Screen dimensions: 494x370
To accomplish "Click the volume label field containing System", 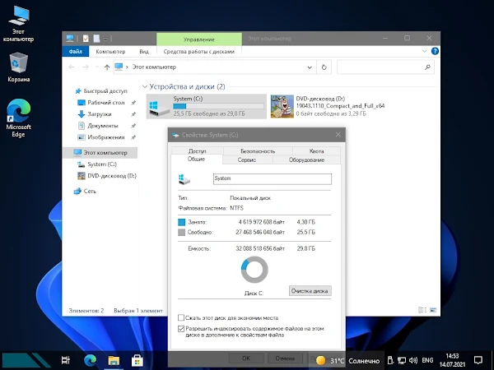I will (273, 179).
